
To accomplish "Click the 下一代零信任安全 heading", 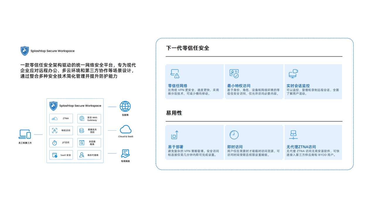I will tap(187, 48).
